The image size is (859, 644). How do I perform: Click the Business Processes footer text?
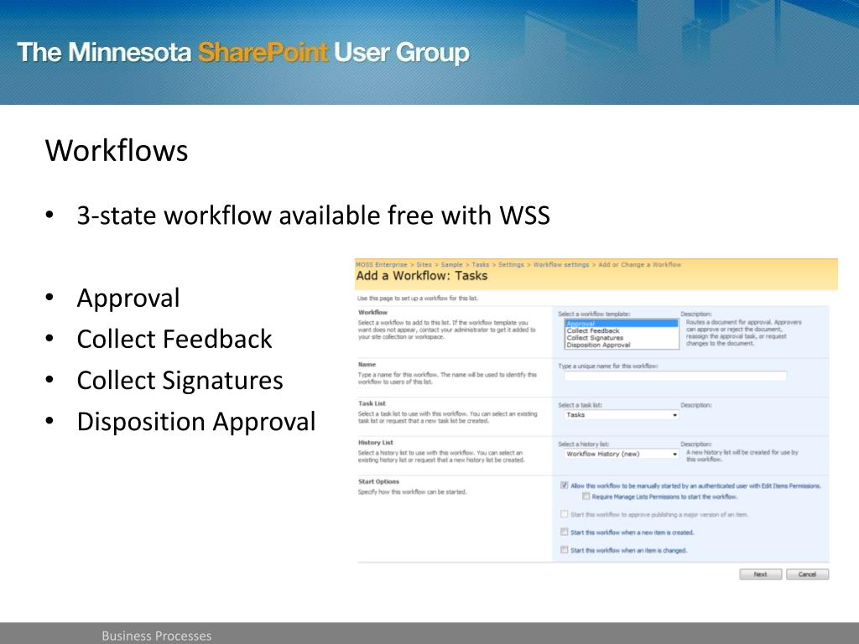click(x=157, y=636)
